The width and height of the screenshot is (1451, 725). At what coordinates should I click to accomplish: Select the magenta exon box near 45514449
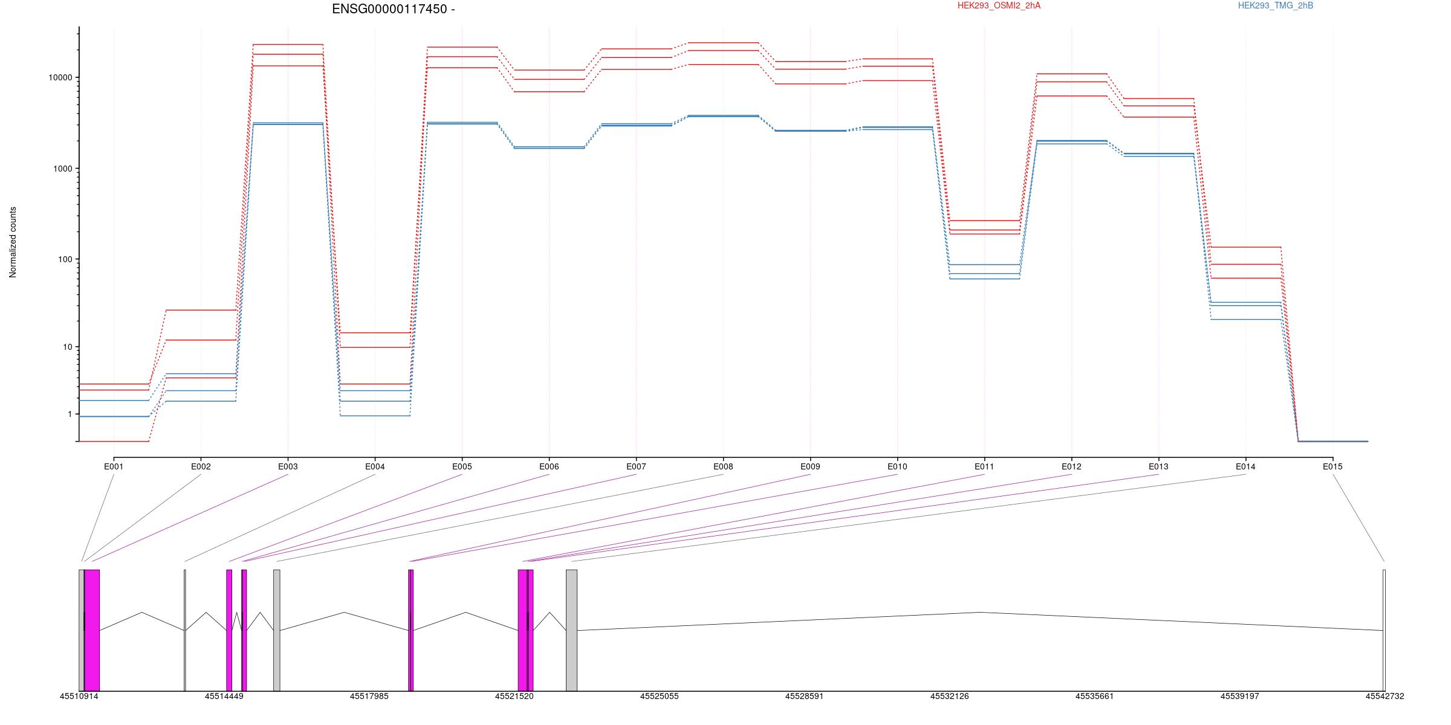coord(229,630)
